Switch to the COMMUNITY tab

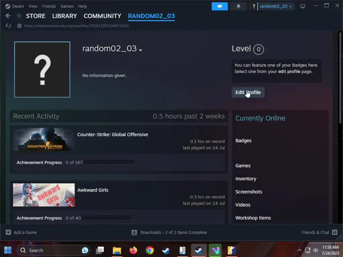102,16
